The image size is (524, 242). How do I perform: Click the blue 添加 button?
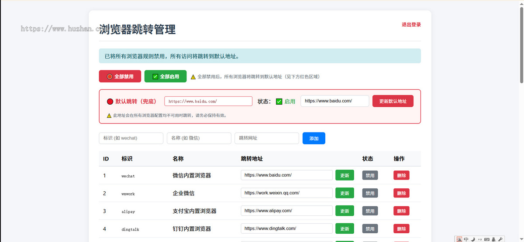tap(314, 138)
